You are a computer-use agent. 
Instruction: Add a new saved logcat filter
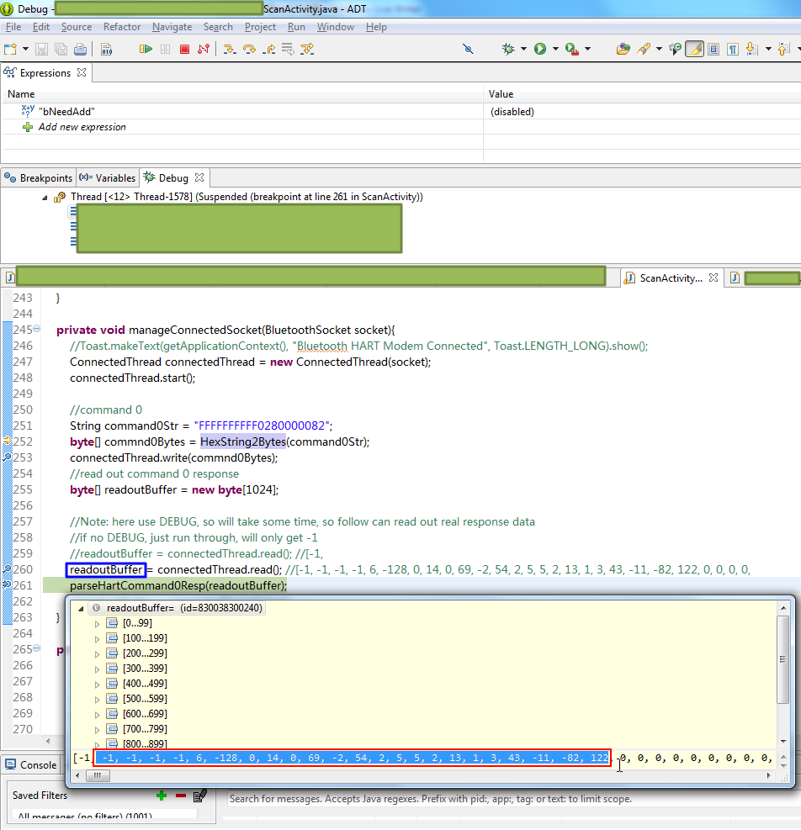[x=162, y=795]
